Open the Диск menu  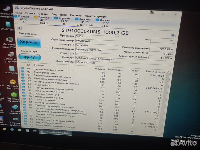(x=63, y=15)
